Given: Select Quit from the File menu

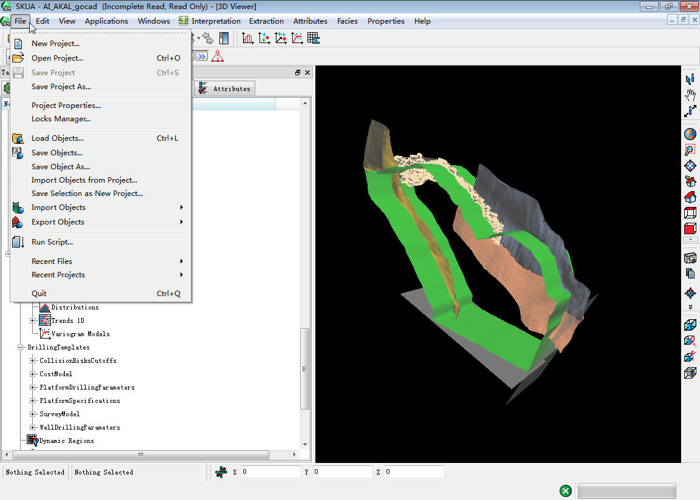Looking at the screenshot, I should point(101,293).
